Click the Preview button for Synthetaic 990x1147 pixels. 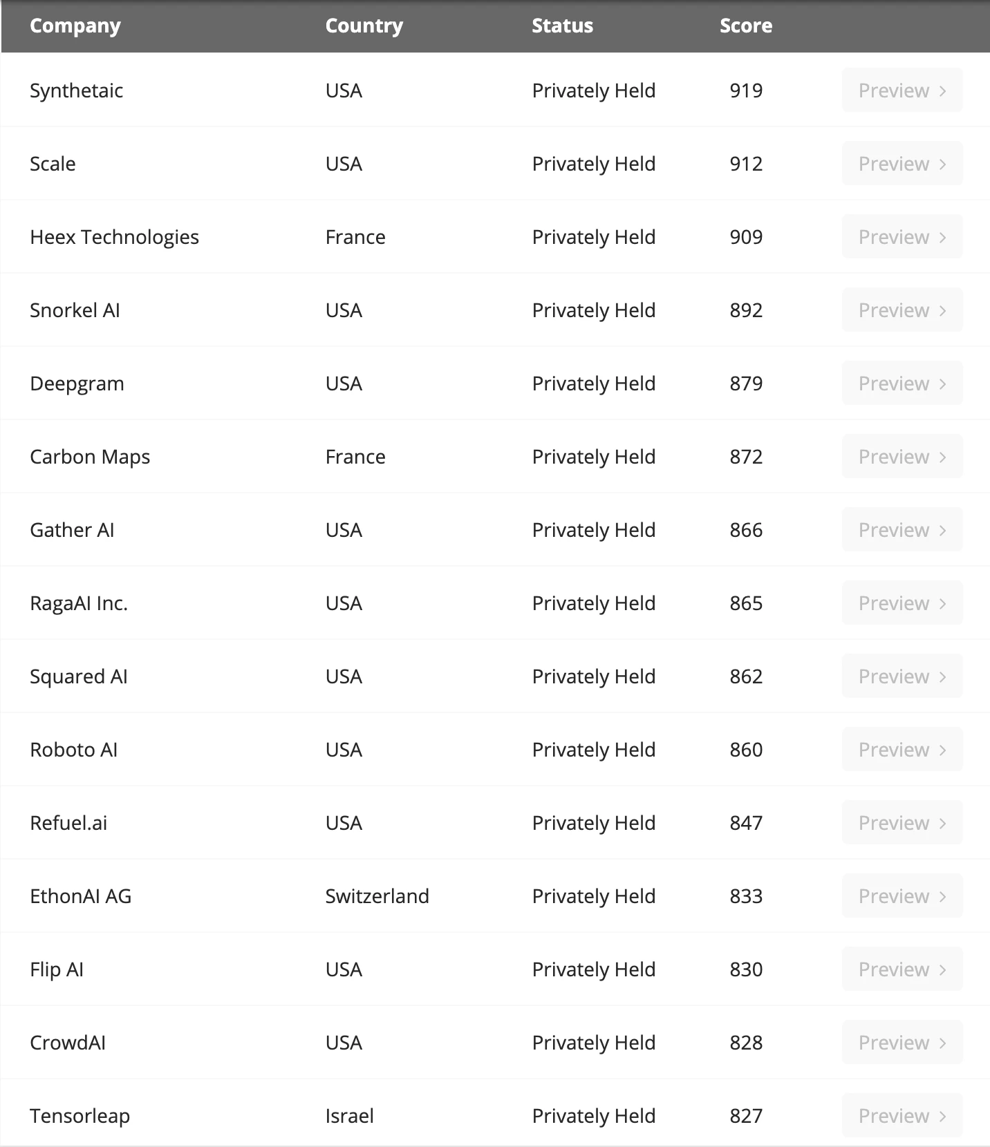tap(902, 91)
